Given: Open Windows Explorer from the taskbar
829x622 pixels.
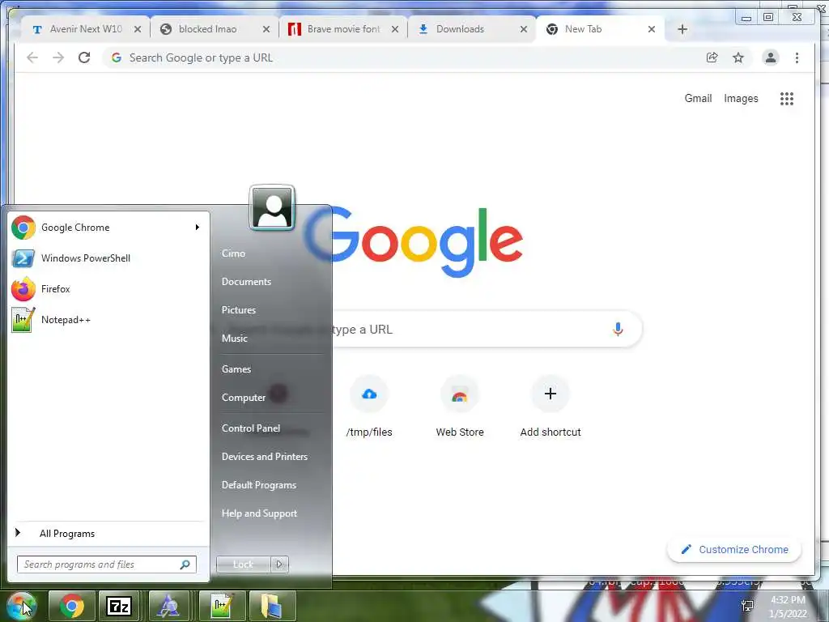Looking at the screenshot, I should click(272, 606).
